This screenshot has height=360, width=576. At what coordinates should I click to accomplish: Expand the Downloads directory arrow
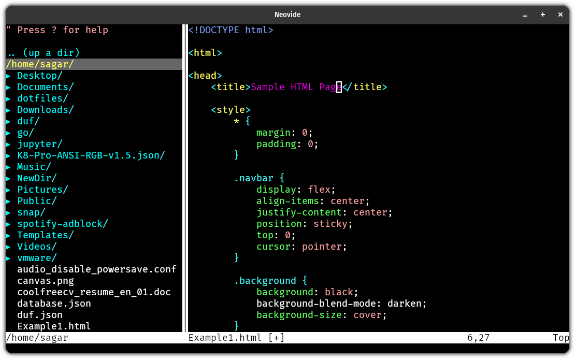point(9,109)
